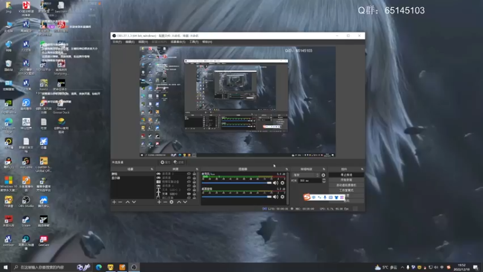The height and width of the screenshot is (272, 483).
Task: Open the GeForce Experience desktop shortcut
Action: [x=8, y=107]
